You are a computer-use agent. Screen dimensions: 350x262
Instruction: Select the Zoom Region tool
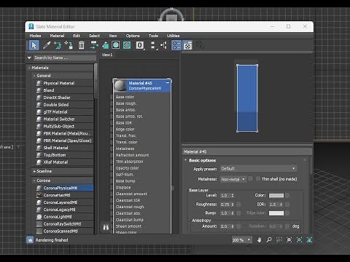click(279, 240)
